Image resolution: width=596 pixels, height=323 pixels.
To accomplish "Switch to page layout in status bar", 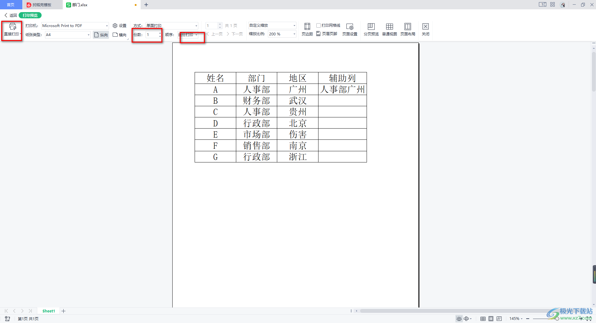I will pyautogui.click(x=491, y=319).
